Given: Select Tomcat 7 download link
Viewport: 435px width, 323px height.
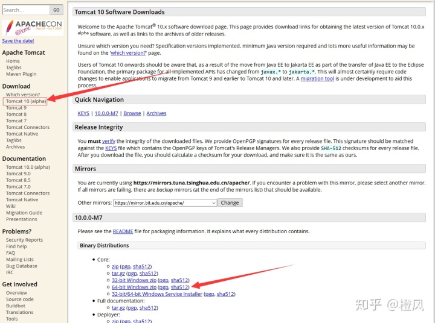Looking at the screenshot, I should click(x=16, y=121).
